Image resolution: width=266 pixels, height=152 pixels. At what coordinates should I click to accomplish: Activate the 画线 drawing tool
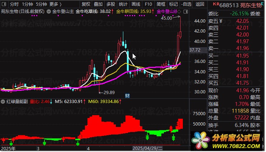click(x=136, y=4)
